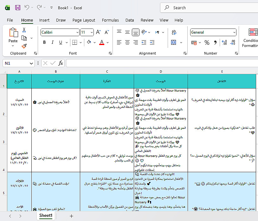Click Conditional Formatting button
The width and height of the screenshot is (258, 221).
(x=251, y=38)
